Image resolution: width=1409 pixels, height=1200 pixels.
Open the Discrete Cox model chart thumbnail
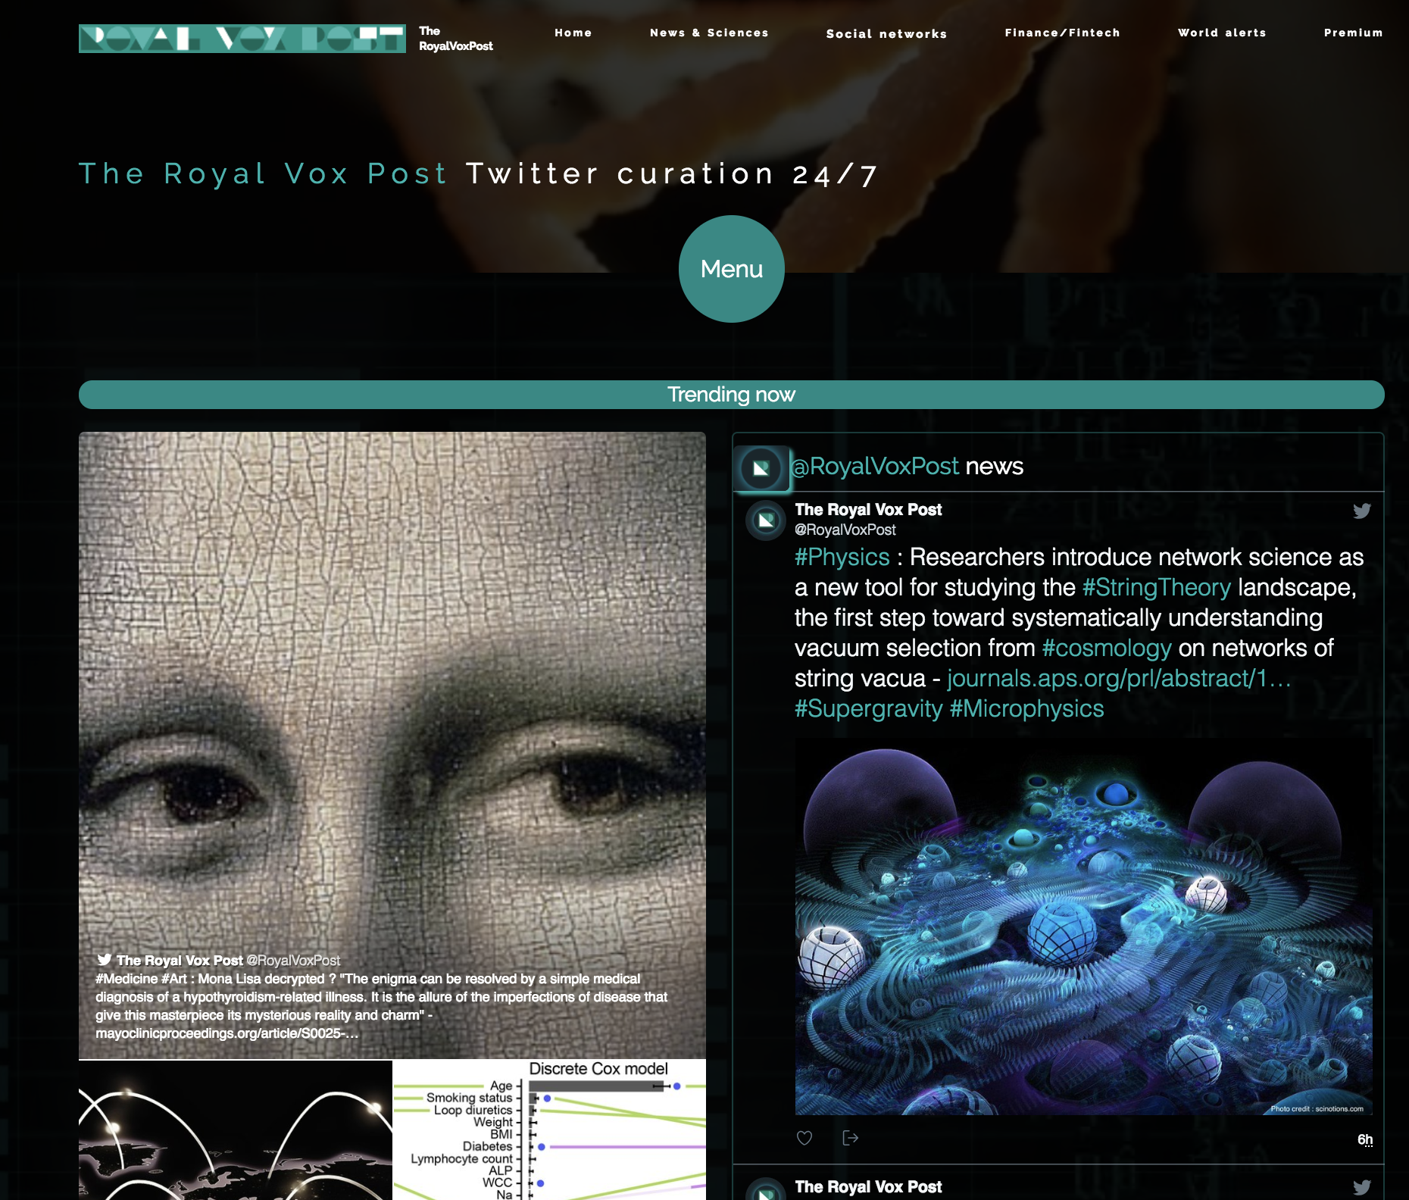click(549, 1129)
